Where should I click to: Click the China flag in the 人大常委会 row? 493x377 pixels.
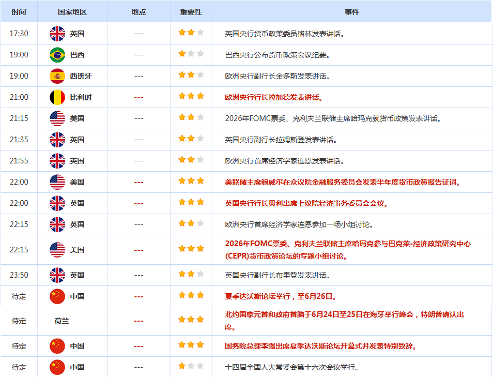click(x=57, y=367)
